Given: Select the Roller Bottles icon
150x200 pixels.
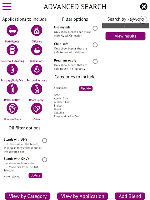Looking at the screenshot, I should [x=12, y=89].
